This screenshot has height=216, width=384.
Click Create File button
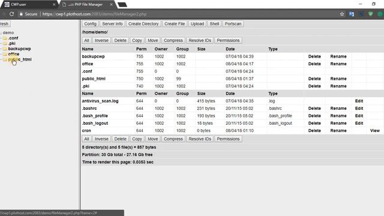[175, 24]
